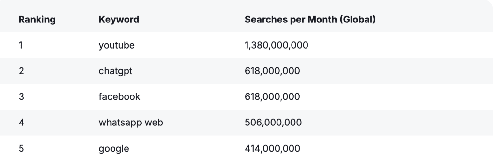Click the google keyword
This screenshot has width=494, height=161.
(114, 149)
